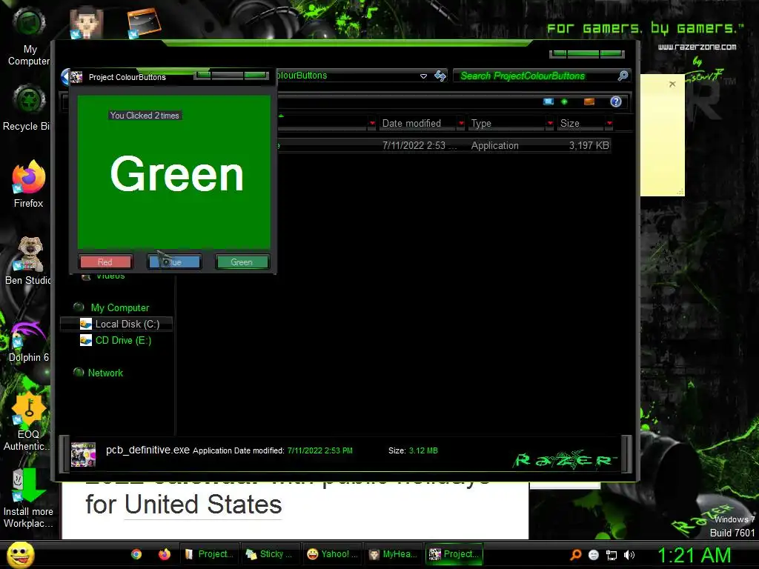The image size is (759, 569).
Task: Select Local Disk (C:) in navigation pane
Action: [127, 325]
